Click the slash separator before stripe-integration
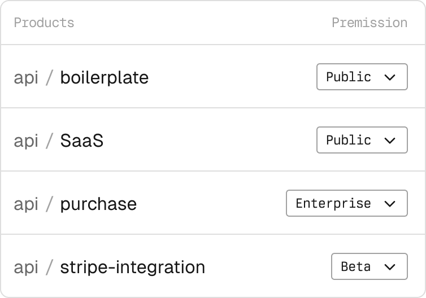This screenshot has width=426, height=298. pyautogui.click(x=49, y=266)
